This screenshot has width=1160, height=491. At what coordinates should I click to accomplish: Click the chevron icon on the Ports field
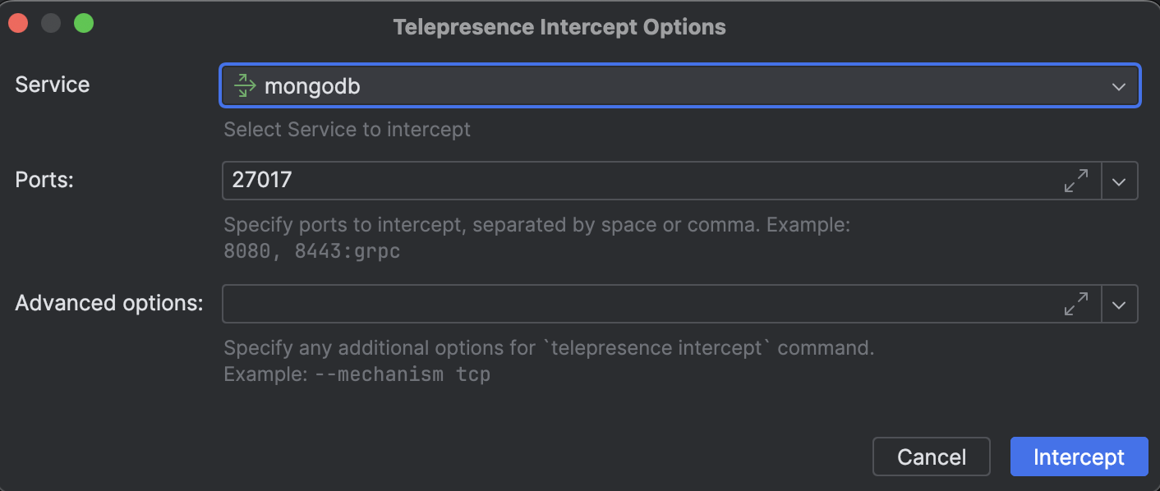pyautogui.click(x=1120, y=181)
